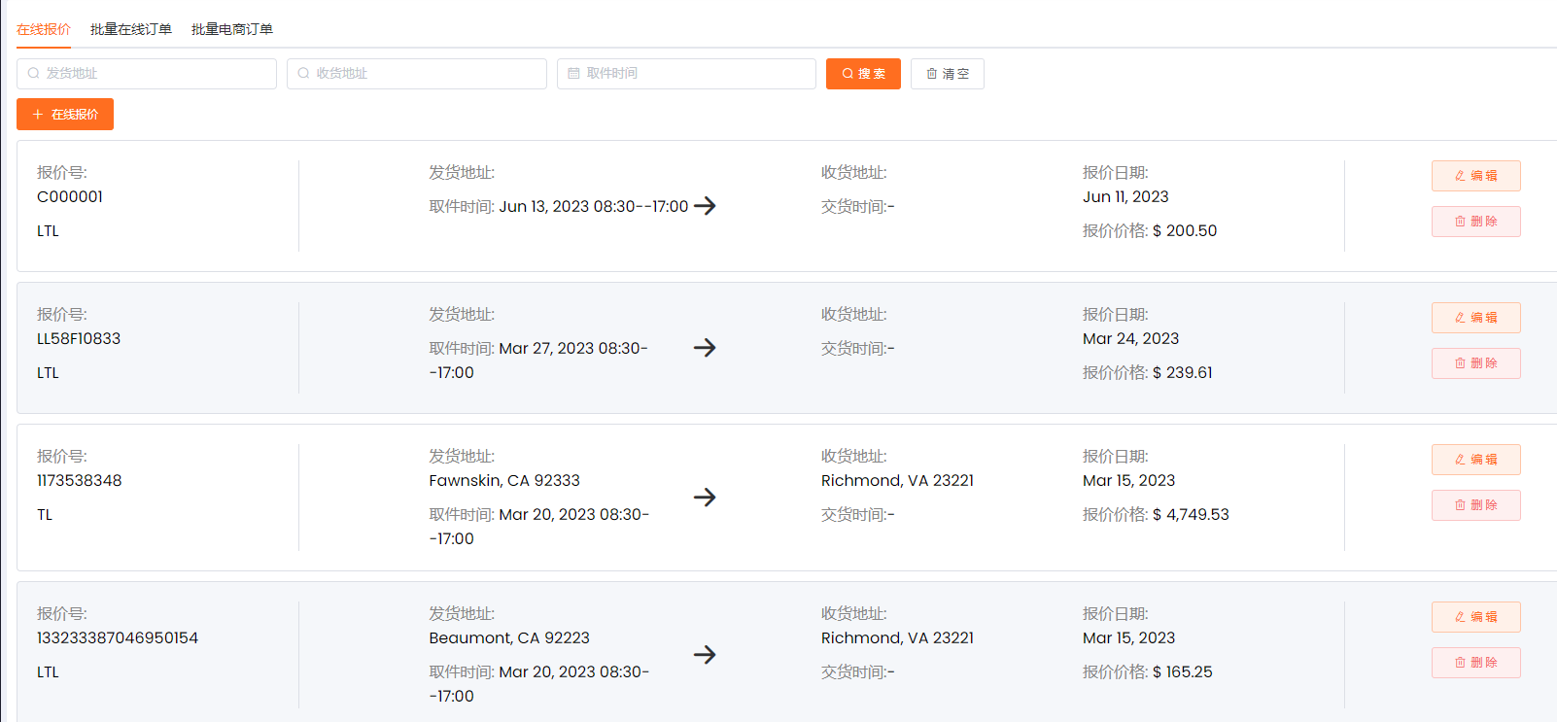Switch to the 批量电商订单 tab

click(231, 29)
